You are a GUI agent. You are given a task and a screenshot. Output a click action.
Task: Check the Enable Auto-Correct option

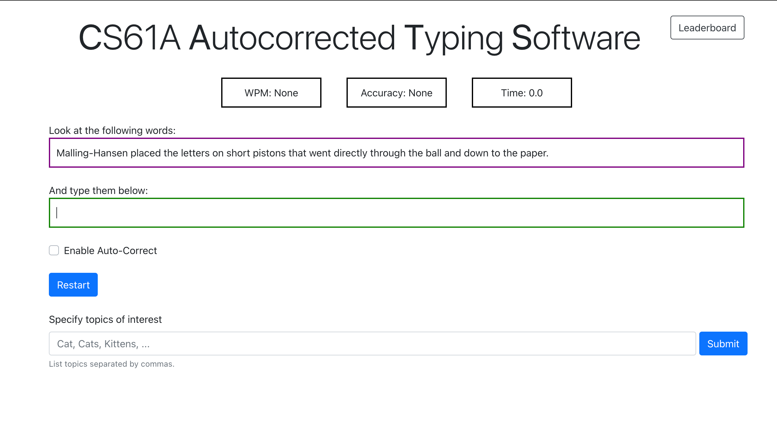54,250
